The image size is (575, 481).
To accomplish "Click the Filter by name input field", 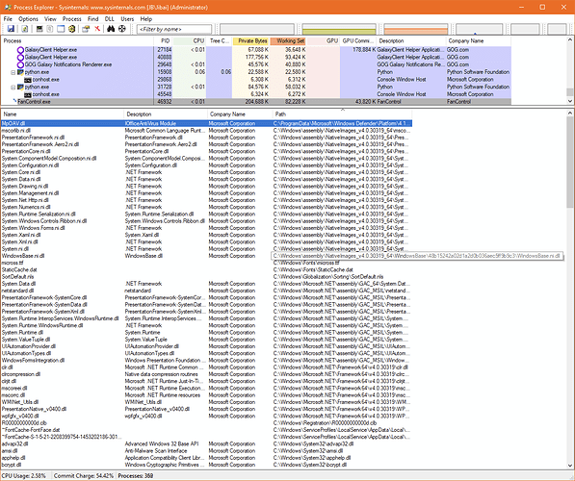I will pyautogui.click(x=174, y=29).
